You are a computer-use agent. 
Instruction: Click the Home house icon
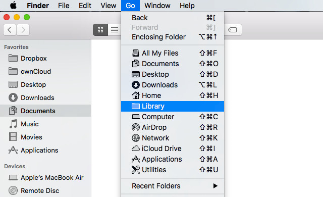[136, 95]
